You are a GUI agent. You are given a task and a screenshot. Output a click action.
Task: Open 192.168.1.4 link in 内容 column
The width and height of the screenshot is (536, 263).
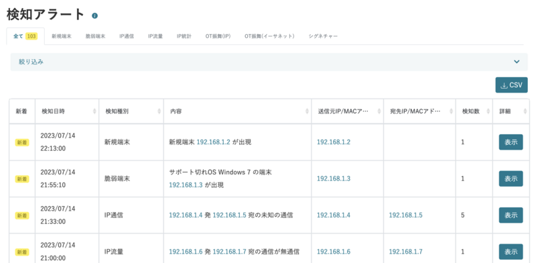(x=186, y=215)
